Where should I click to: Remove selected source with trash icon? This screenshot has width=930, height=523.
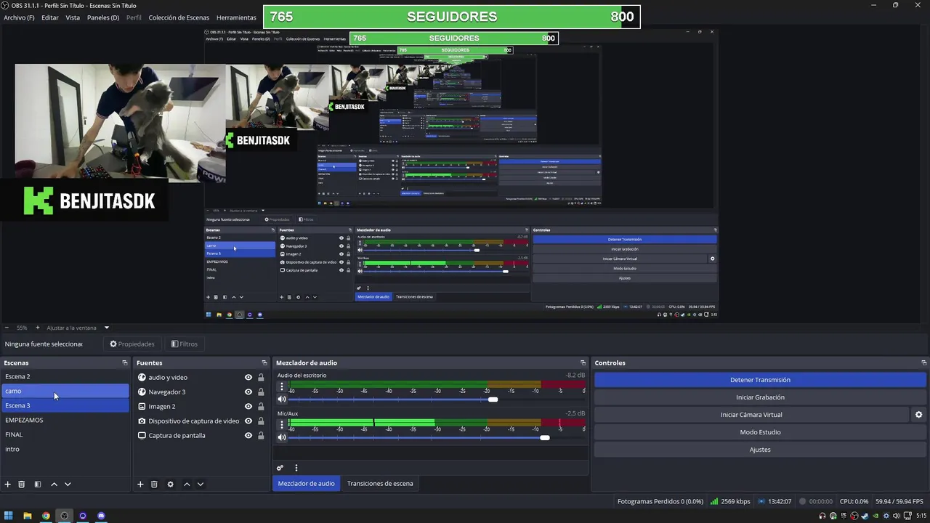pos(154,485)
